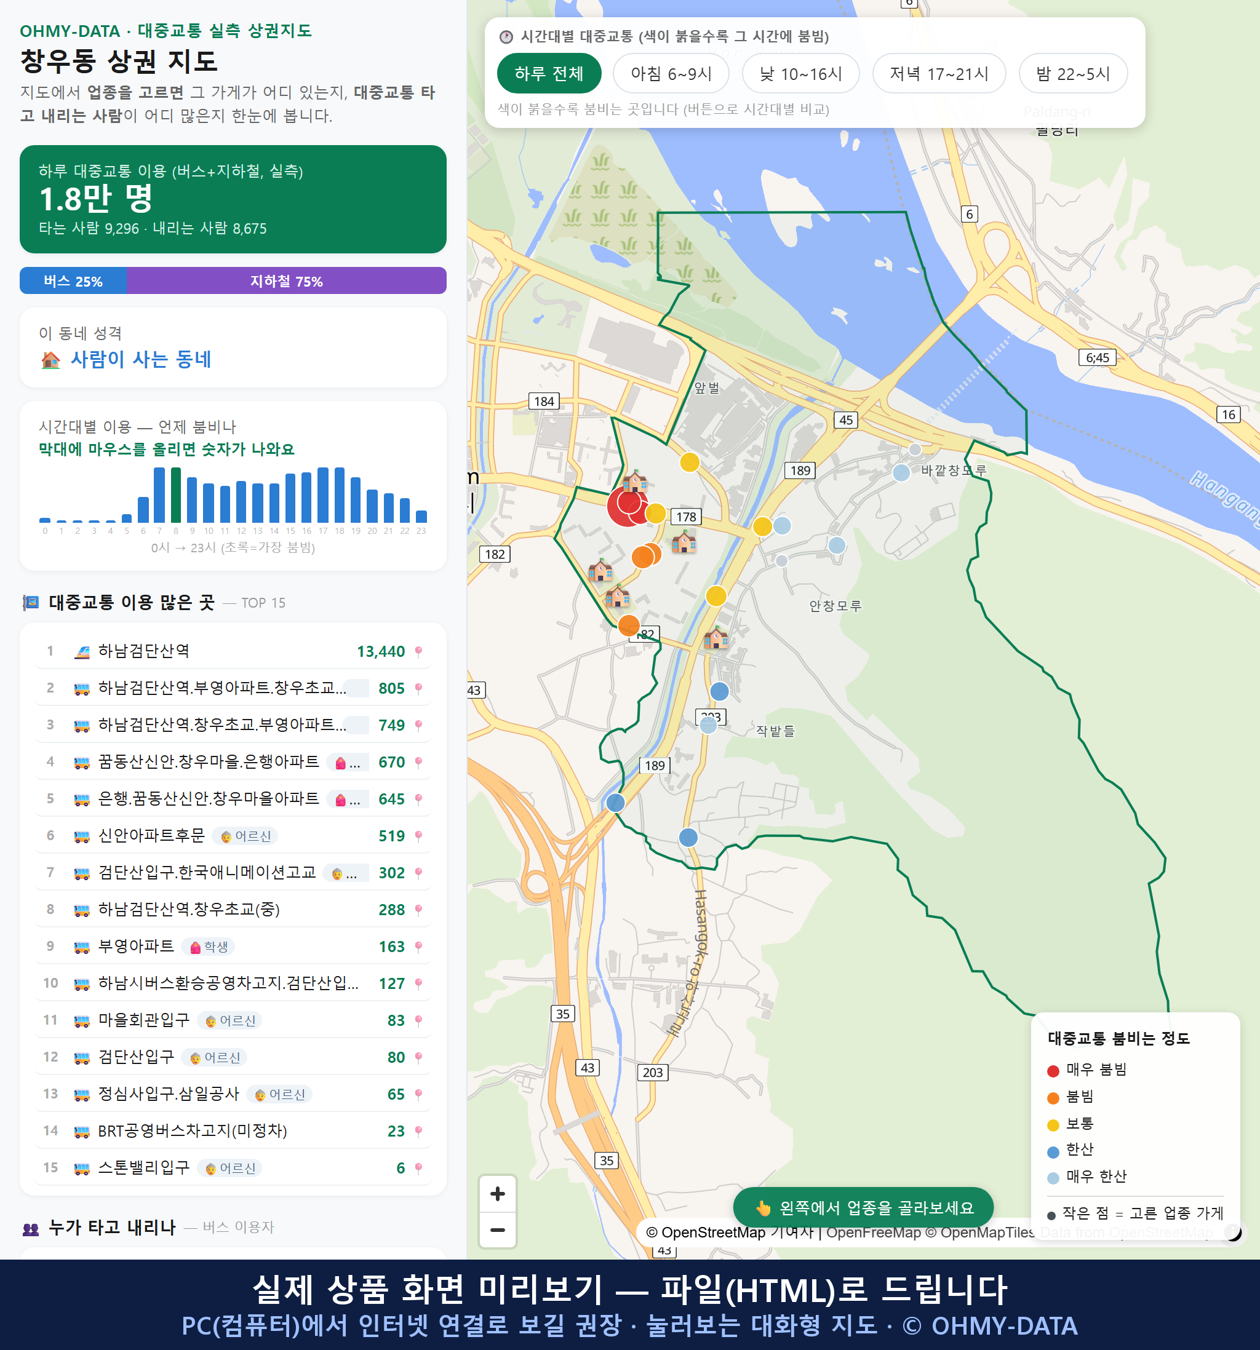Click the green 8시 peak bar

pyautogui.click(x=176, y=494)
